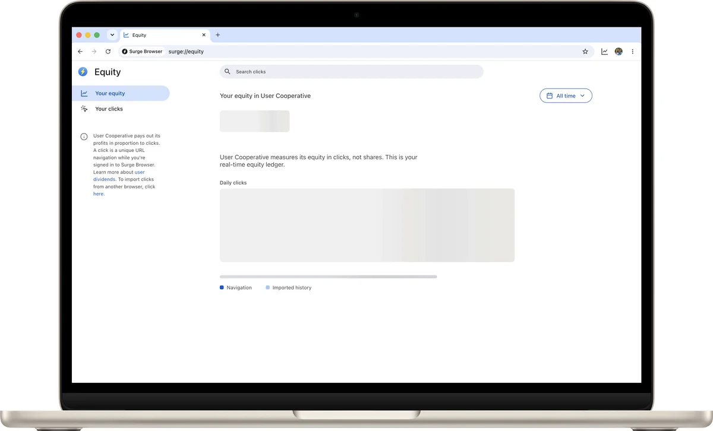713x431 pixels.
Task: Bookmark this page with the star icon
Action: tap(585, 52)
